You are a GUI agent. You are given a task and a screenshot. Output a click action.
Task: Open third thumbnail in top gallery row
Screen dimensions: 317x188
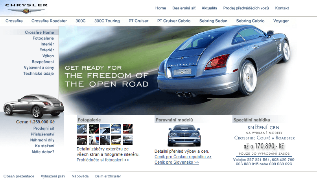(105, 129)
